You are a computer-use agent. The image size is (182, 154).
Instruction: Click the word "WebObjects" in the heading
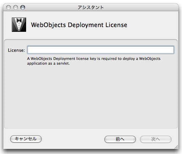click(48, 25)
